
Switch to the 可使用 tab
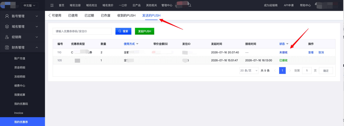pos(56,15)
